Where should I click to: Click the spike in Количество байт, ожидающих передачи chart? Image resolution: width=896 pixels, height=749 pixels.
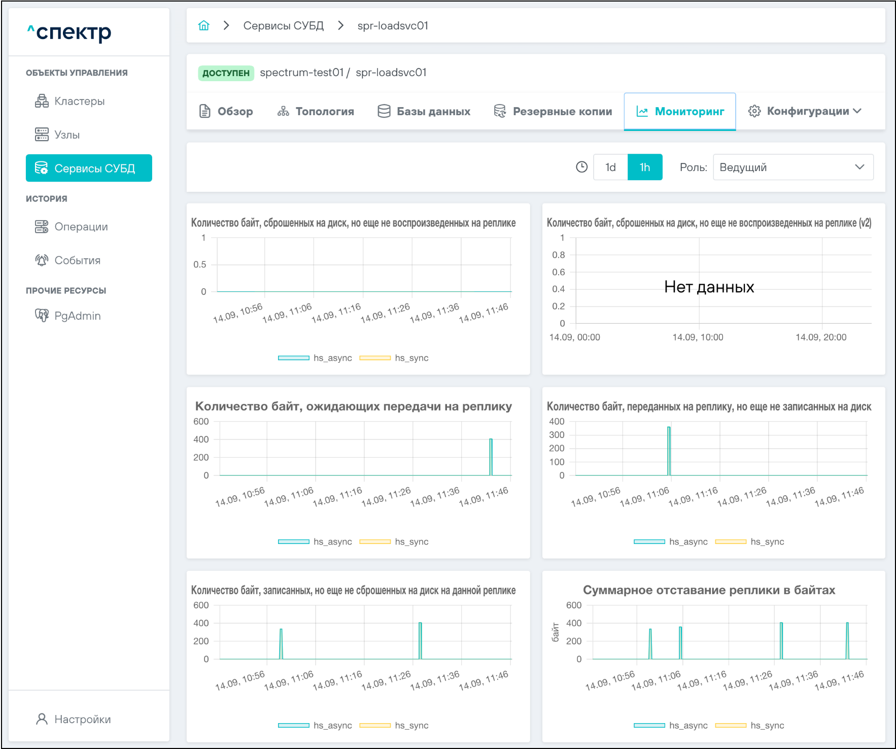(x=491, y=457)
